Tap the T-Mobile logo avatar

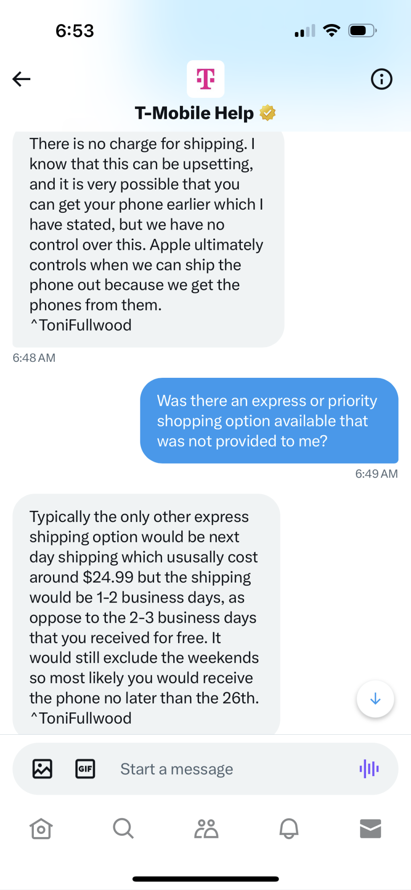[205, 79]
